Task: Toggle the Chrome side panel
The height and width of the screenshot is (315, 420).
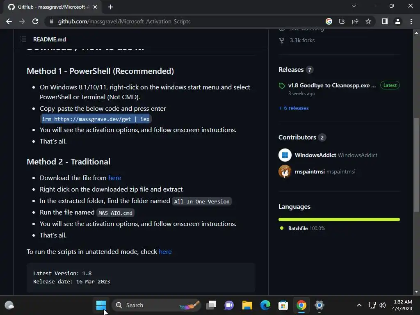Action: pyautogui.click(x=385, y=21)
